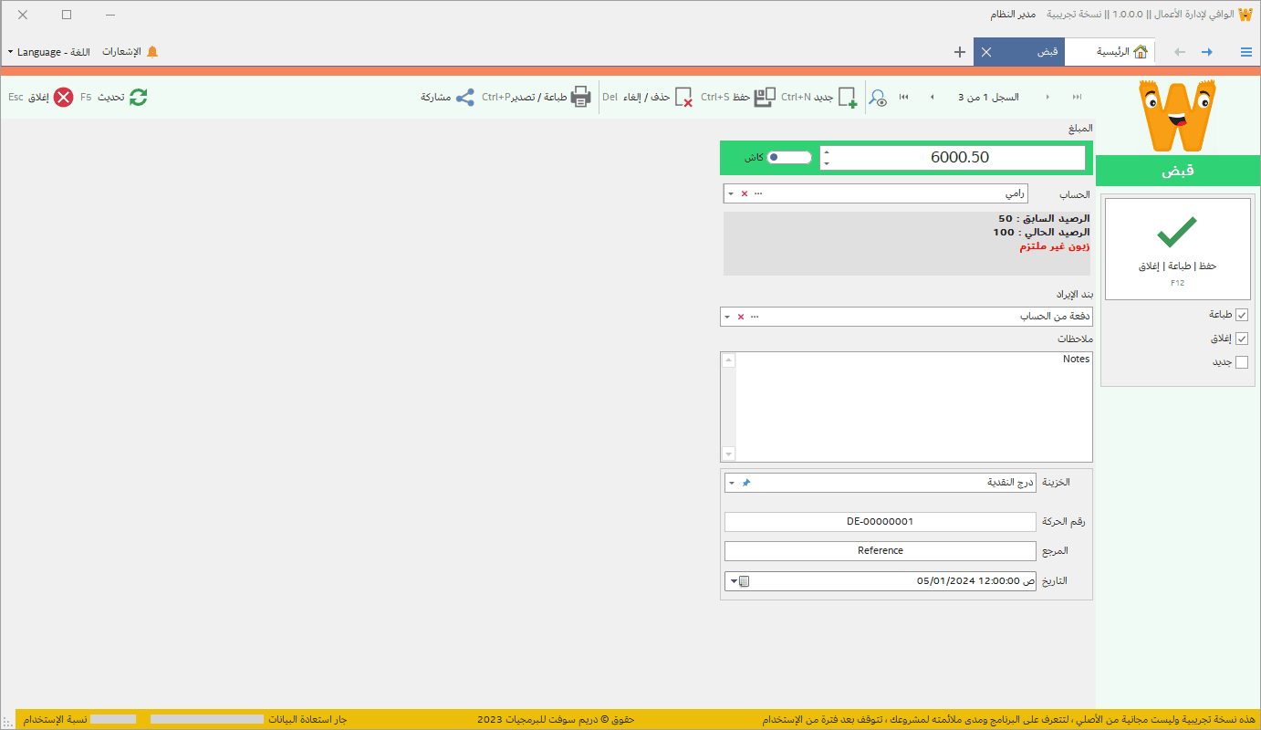The width and height of the screenshot is (1261, 730).
Task: Open account lookup ellipsis in الحساب field
Action: click(758, 193)
